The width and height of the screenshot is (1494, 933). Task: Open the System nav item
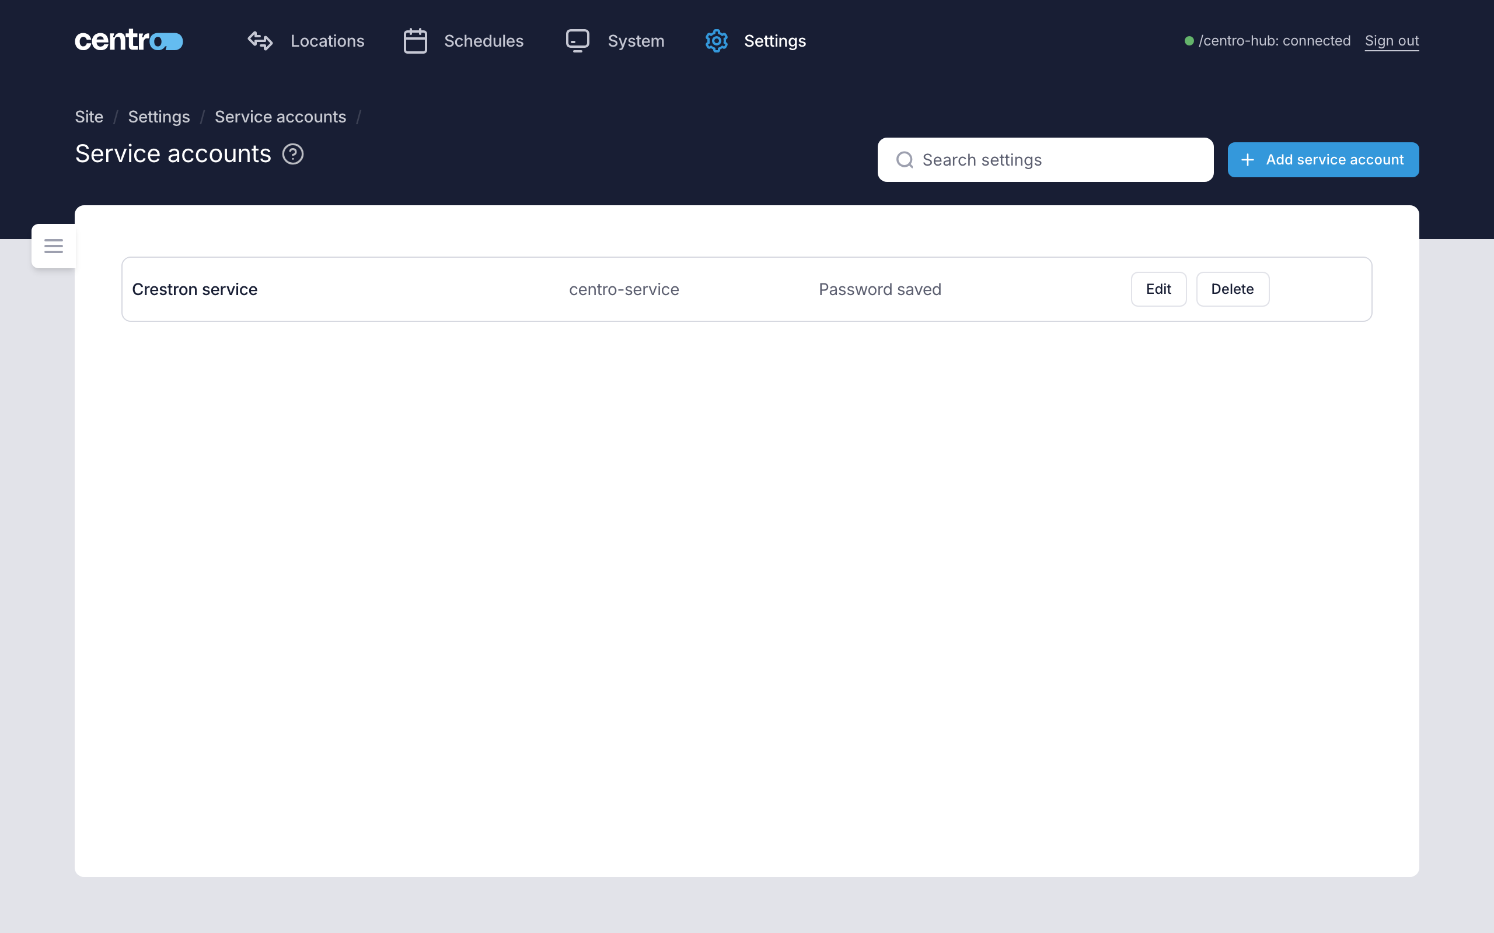(616, 41)
